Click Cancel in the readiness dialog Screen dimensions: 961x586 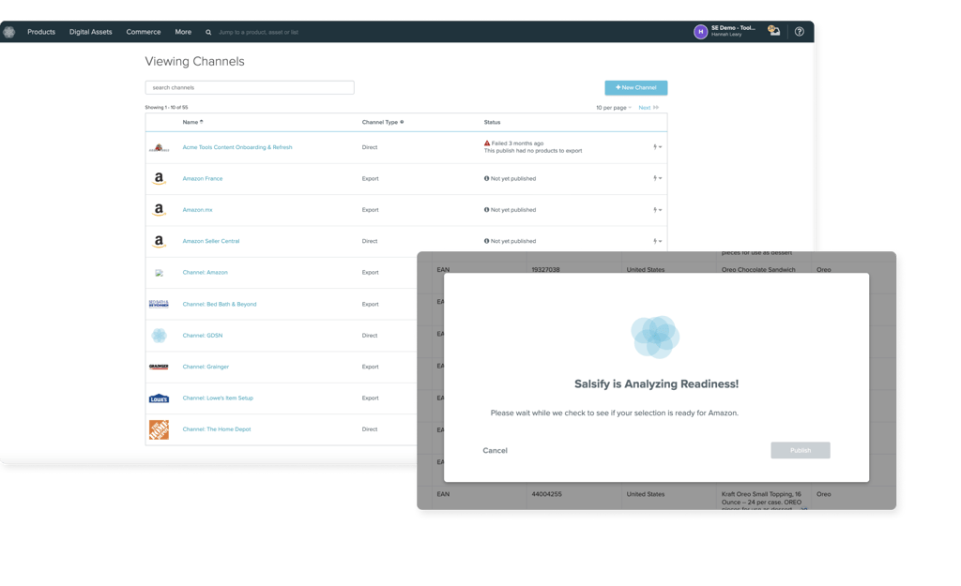coord(495,451)
